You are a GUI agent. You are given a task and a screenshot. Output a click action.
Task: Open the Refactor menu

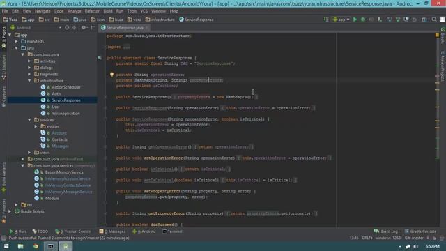(x=92, y=11)
